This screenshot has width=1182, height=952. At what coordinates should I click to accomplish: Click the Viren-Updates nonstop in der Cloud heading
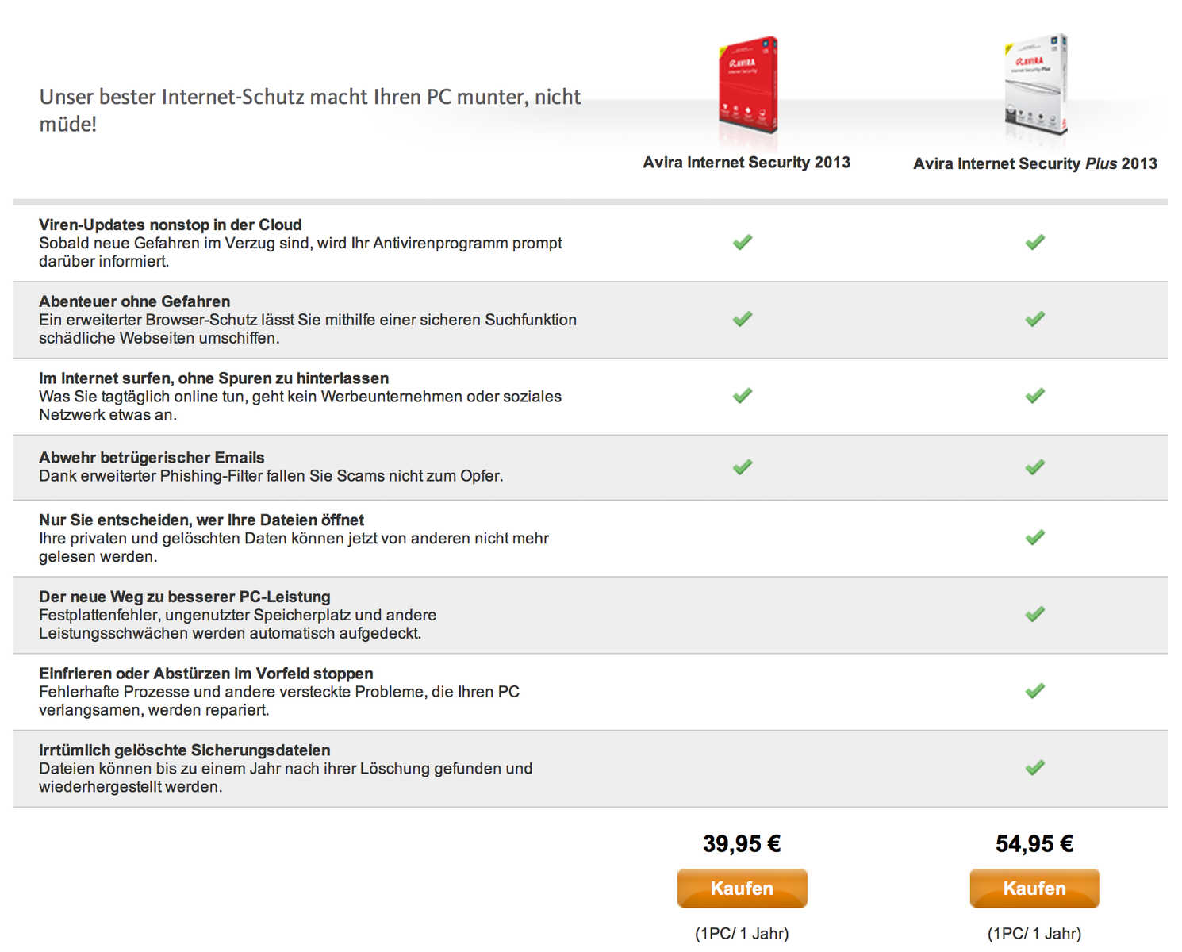tap(171, 225)
